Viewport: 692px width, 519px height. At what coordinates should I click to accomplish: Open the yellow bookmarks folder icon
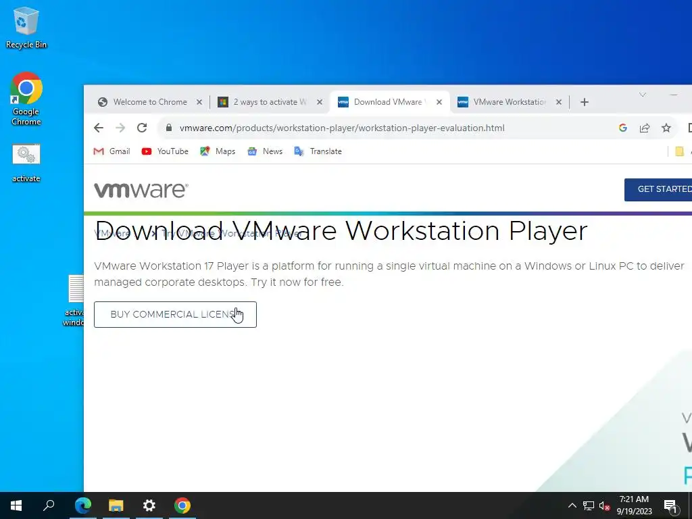pyautogui.click(x=680, y=151)
